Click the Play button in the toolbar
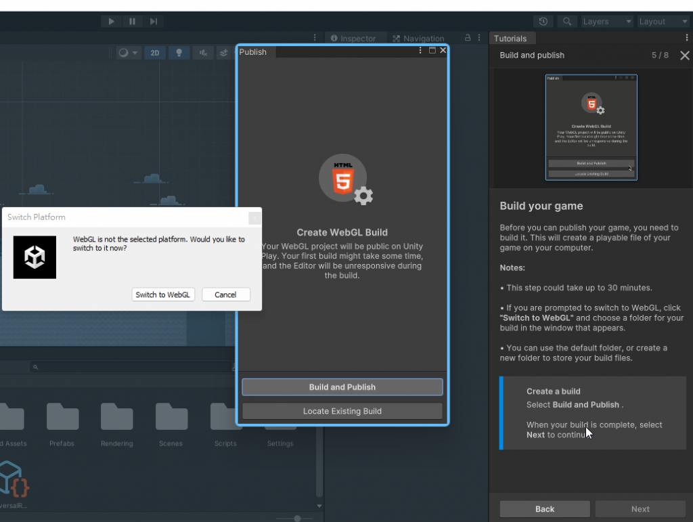693x522 pixels. click(x=111, y=21)
